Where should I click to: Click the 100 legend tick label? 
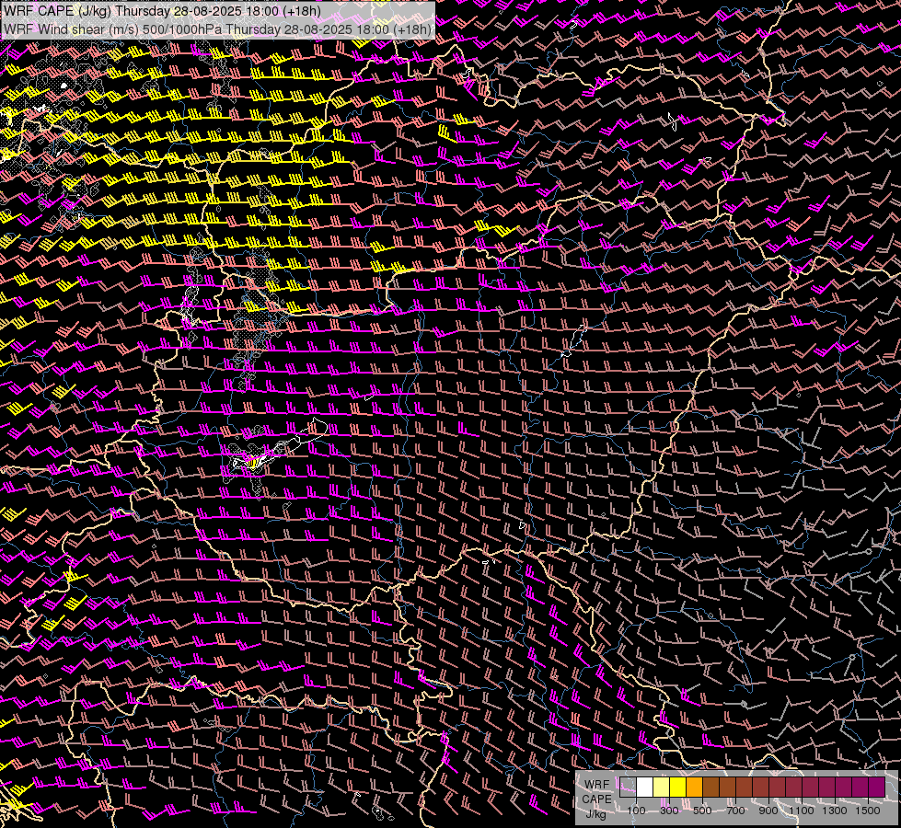click(636, 811)
